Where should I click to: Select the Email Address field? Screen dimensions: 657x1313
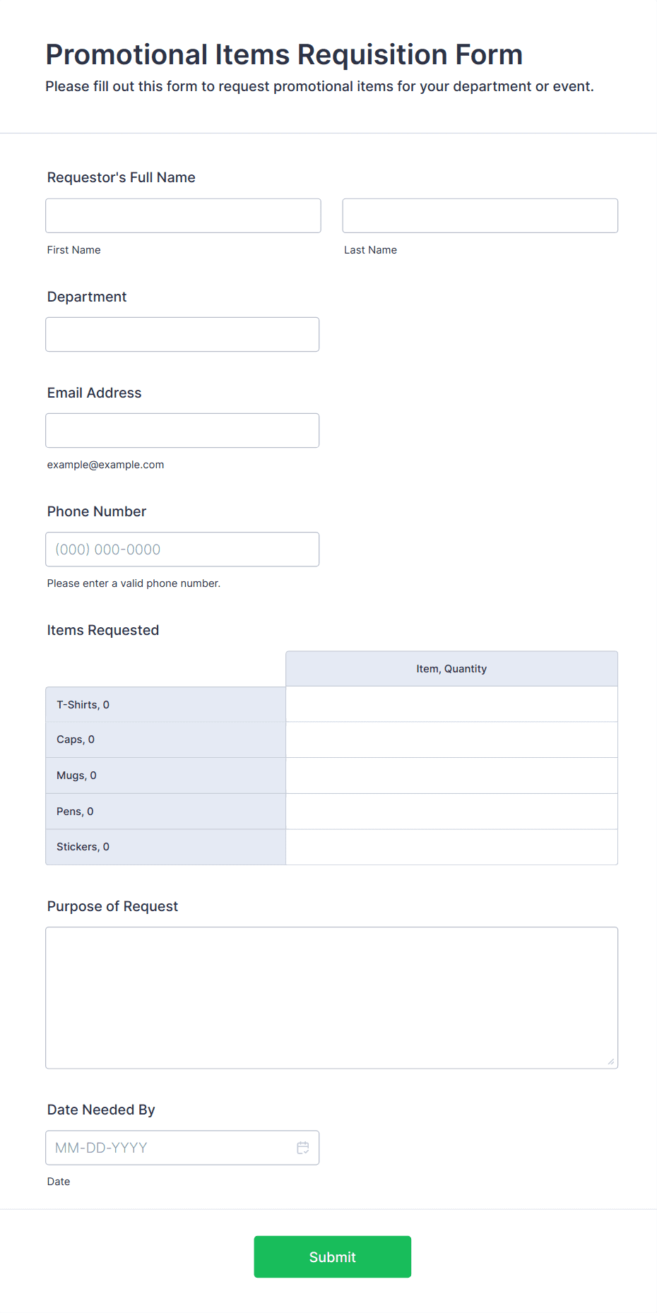182,430
